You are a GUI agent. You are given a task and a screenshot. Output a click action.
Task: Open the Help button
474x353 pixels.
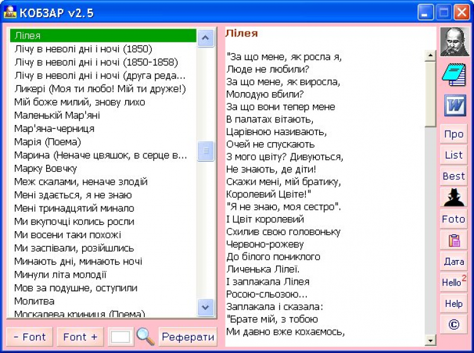(x=454, y=304)
